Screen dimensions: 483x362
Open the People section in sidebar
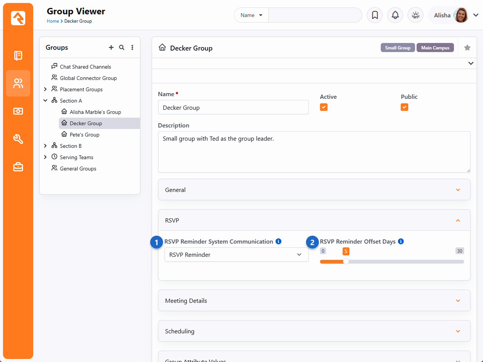click(18, 83)
